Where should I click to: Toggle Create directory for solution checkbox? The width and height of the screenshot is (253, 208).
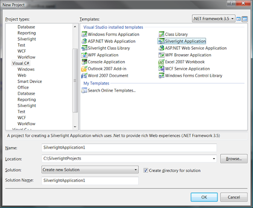[146, 170]
